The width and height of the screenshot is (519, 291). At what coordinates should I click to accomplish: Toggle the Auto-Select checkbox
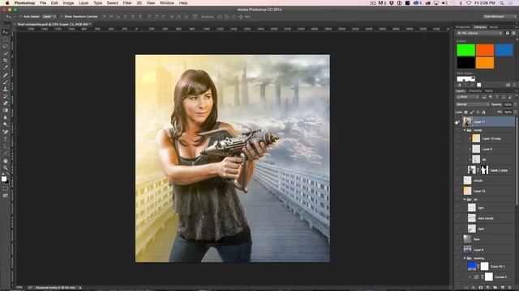tap(21, 16)
